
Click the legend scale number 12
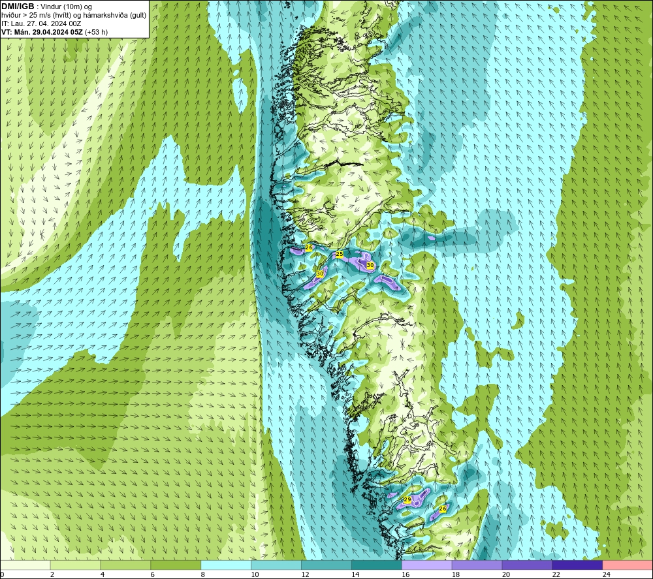(305, 574)
